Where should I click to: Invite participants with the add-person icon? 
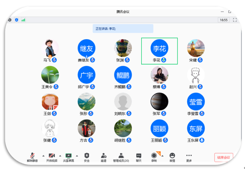click(104, 155)
